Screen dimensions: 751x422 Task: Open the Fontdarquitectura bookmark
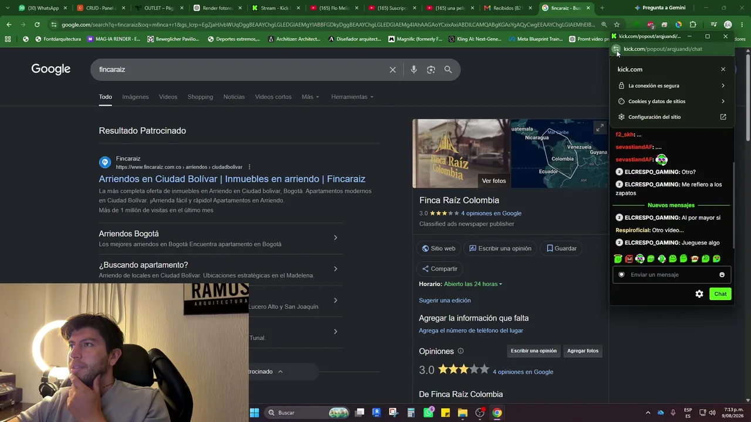point(58,39)
